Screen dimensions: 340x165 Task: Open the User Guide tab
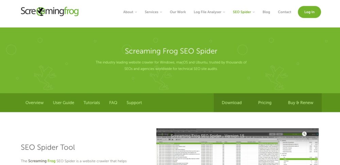(64, 103)
